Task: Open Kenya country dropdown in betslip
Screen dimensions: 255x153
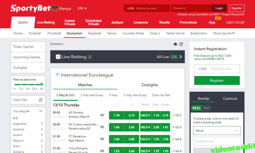Action: pyautogui.click(x=217, y=131)
